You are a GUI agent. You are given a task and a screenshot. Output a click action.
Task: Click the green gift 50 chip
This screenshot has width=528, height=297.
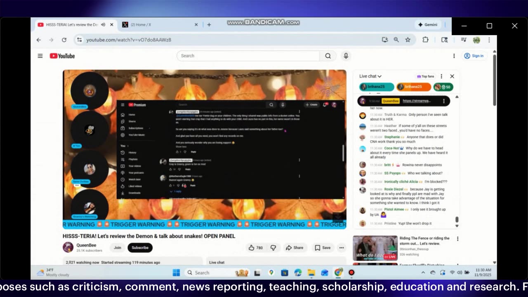tap(443, 87)
